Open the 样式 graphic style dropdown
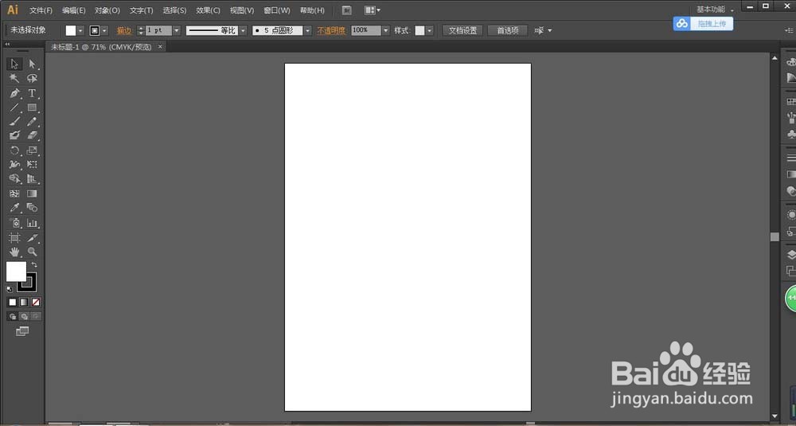796x426 pixels. point(430,30)
